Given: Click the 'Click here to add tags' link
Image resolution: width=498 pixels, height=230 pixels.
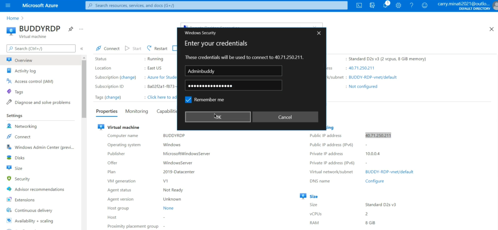Looking at the screenshot, I should point(162,97).
